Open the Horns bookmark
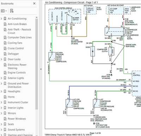Viewport: 141px width, 136px height. pos(11,97)
